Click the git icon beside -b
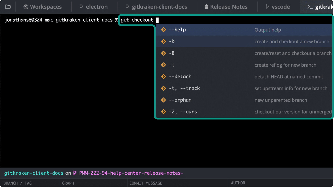The image size is (334, 187). 163,41
